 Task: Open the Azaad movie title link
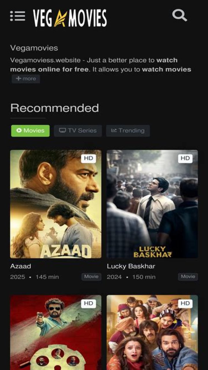point(20,266)
